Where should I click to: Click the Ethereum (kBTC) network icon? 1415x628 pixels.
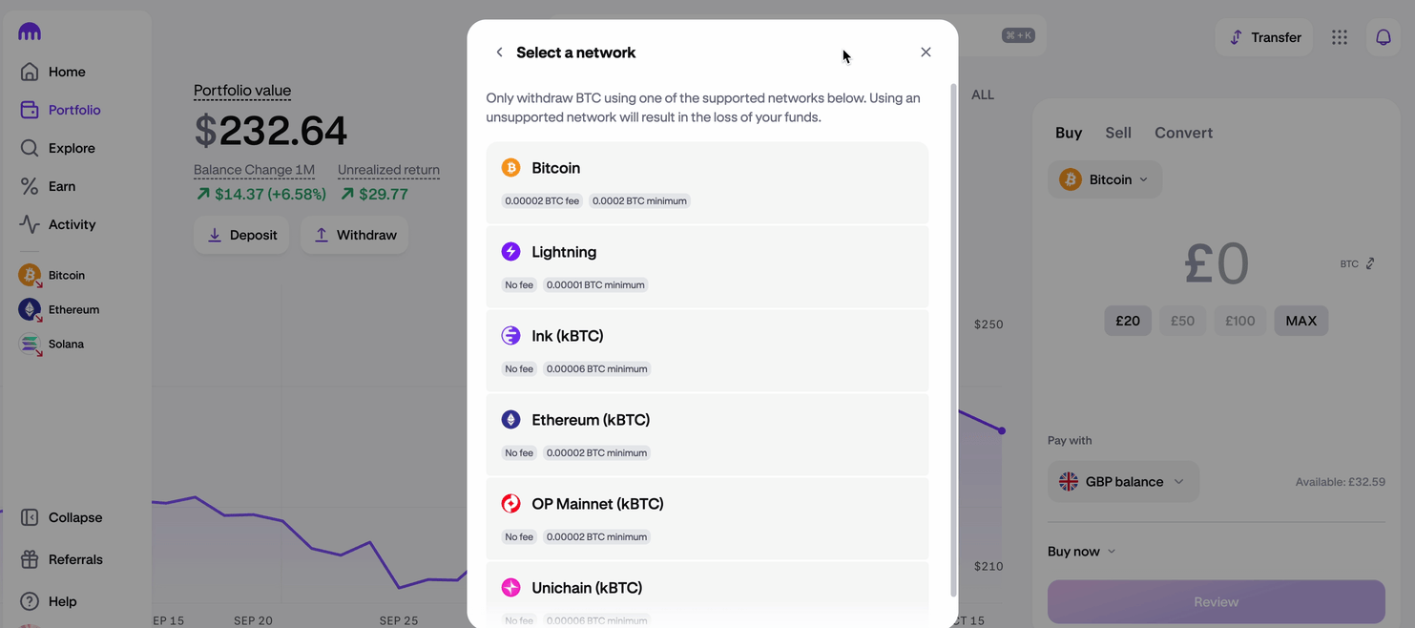pyautogui.click(x=511, y=419)
